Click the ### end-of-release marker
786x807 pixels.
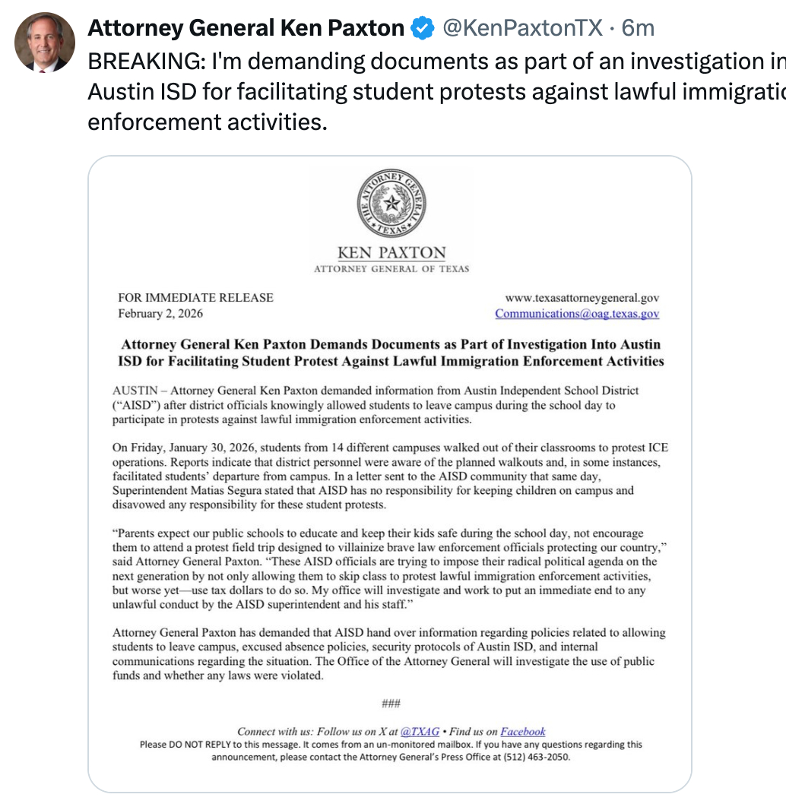coord(391,704)
